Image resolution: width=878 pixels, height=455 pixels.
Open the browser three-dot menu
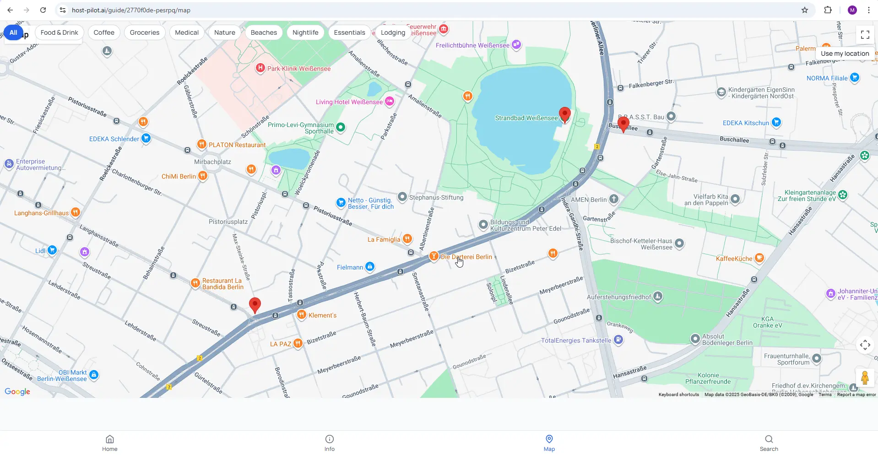point(869,10)
